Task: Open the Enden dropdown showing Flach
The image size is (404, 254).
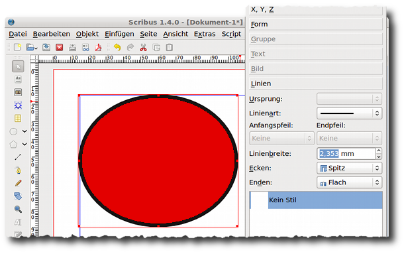Action: 349,182
